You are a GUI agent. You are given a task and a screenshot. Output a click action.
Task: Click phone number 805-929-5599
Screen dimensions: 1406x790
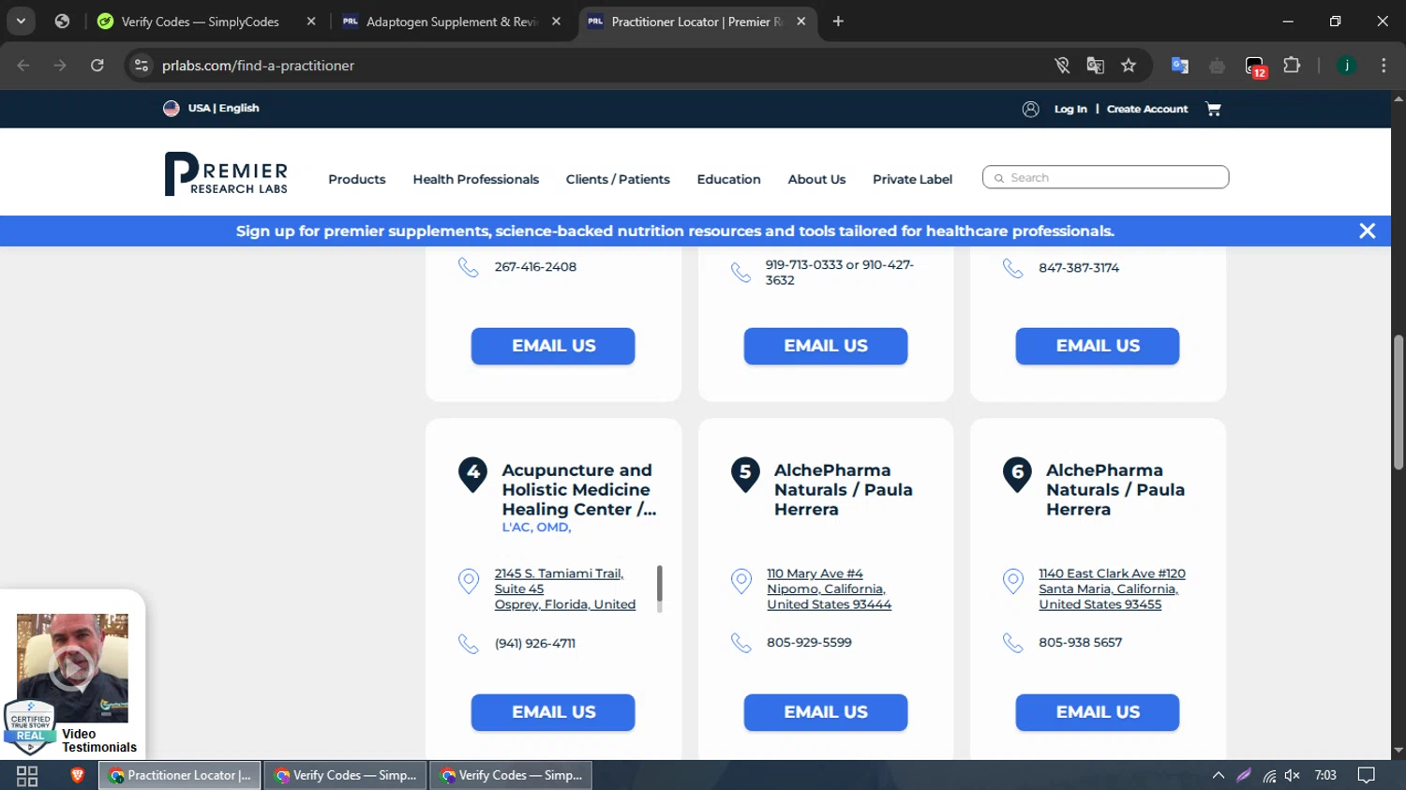[809, 642]
